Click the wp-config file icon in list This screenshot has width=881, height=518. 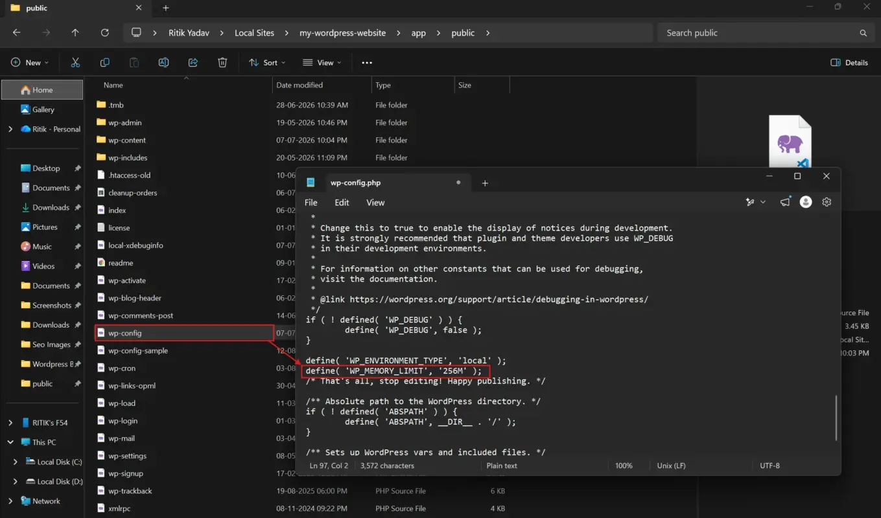pos(100,333)
